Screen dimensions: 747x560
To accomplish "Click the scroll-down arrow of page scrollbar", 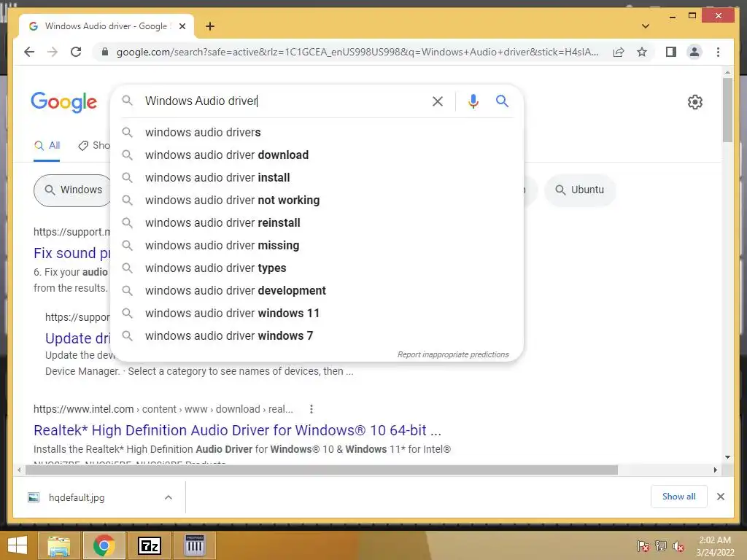I will pyautogui.click(x=727, y=457).
